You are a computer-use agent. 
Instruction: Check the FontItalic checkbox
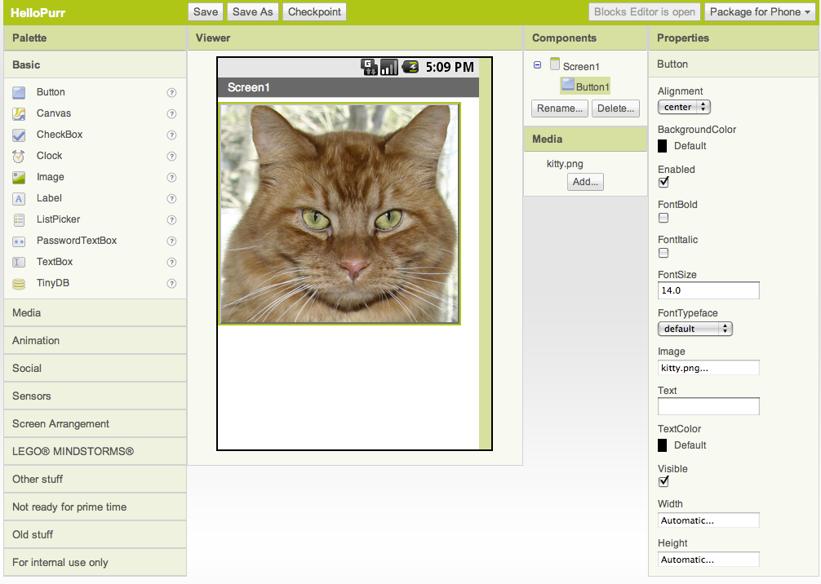pos(663,253)
